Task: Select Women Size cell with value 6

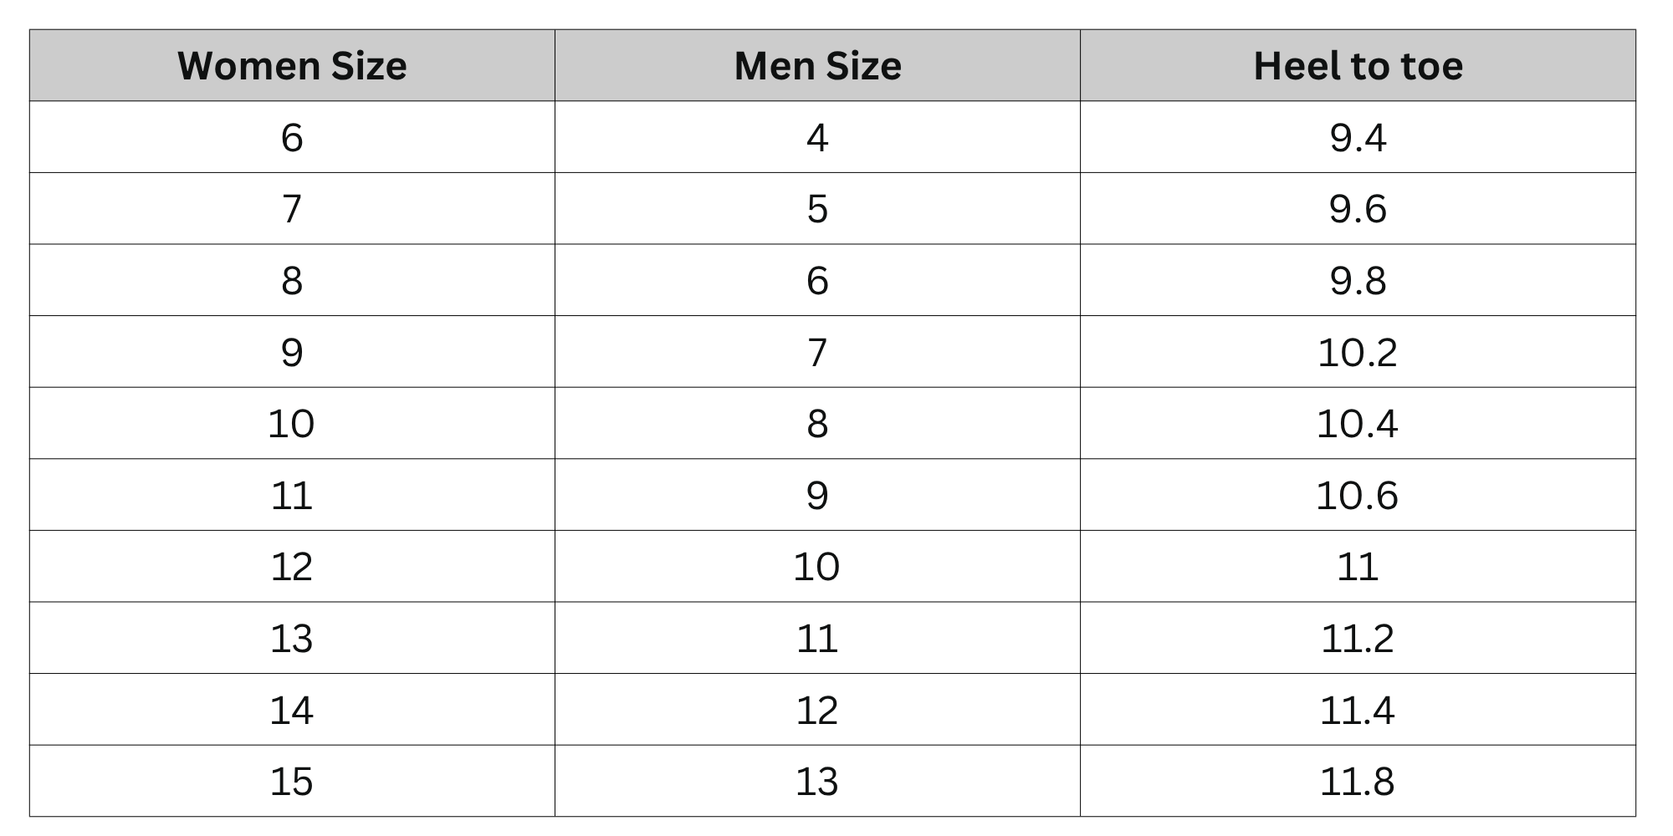Action: click(x=292, y=137)
